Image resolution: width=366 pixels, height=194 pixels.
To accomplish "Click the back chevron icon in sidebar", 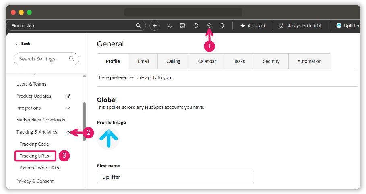I will click(x=17, y=44).
